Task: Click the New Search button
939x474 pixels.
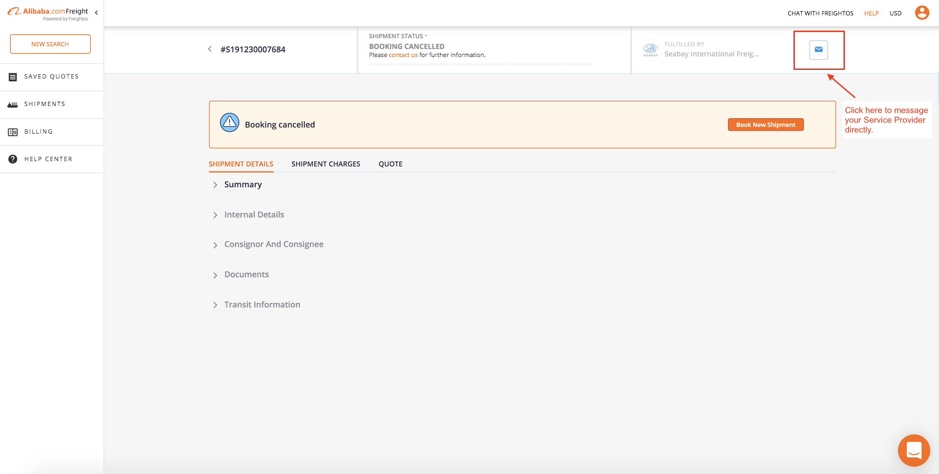Action: click(50, 44)
